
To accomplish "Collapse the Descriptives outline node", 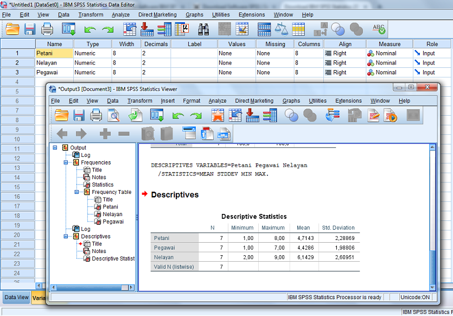I will pyautogui.click(x=66, y=236).
